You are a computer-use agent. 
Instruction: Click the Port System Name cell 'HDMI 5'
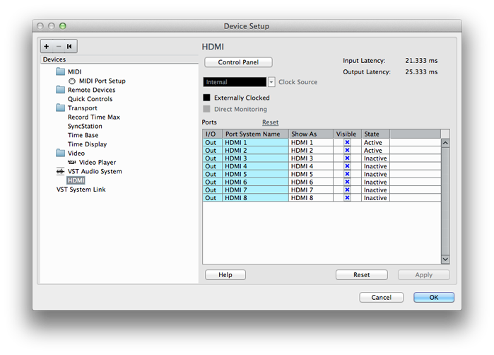256,174
